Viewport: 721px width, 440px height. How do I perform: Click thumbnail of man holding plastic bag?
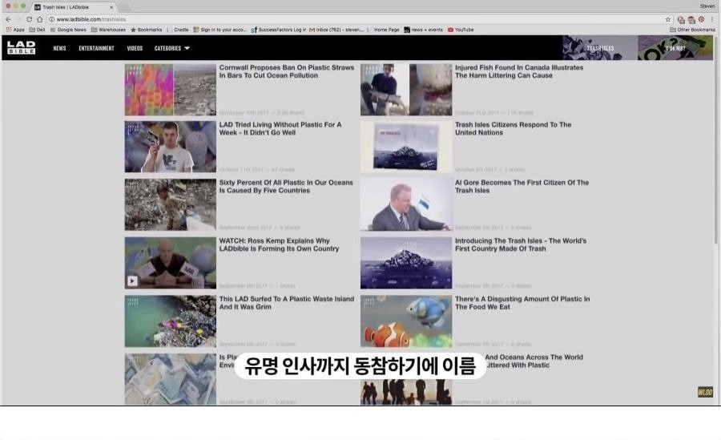coord(170,147)
